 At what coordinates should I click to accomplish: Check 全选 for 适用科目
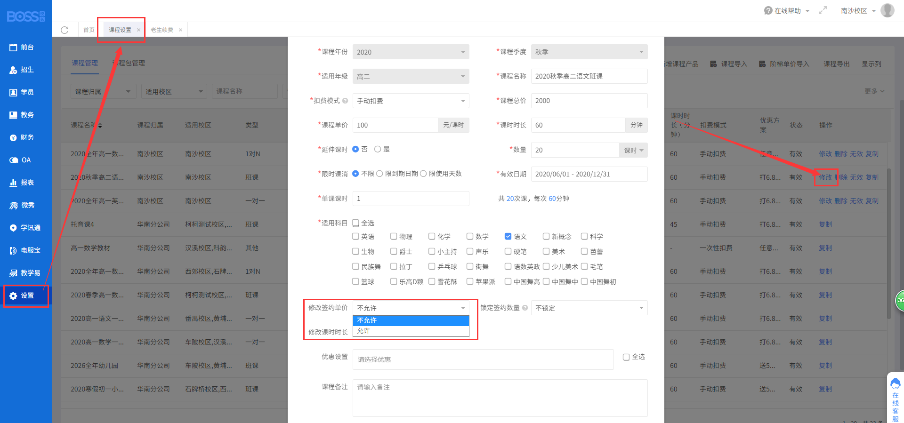tap(355, 223)
